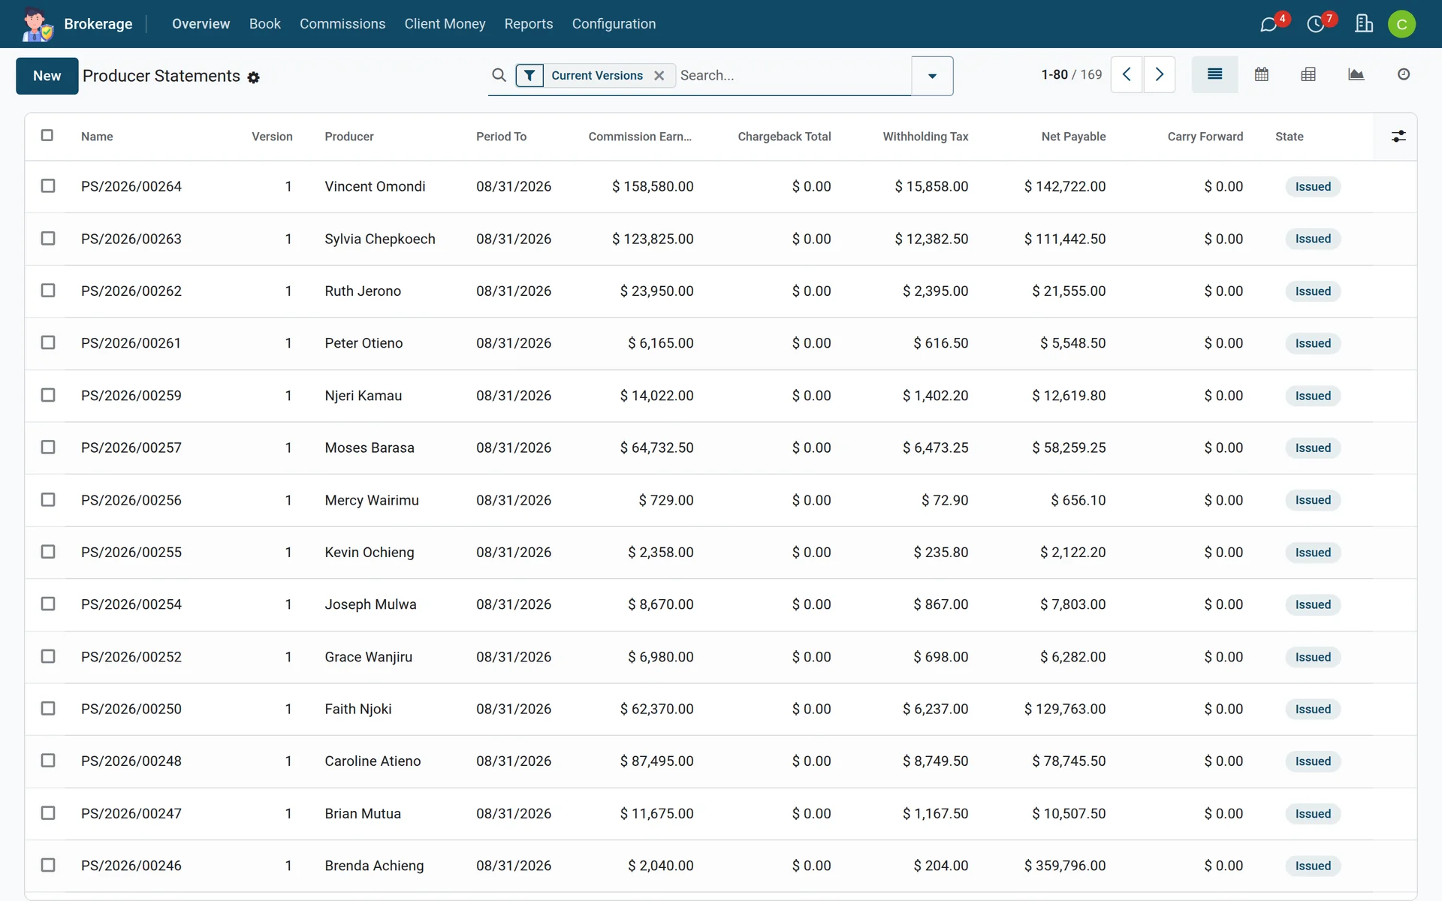
Task: Sort by Withholding Tax column header
Action: pyautogui.click(x=925, y=137)
